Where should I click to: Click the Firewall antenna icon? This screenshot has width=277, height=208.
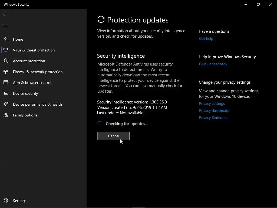pyautogui.click(x=6, y=71)
